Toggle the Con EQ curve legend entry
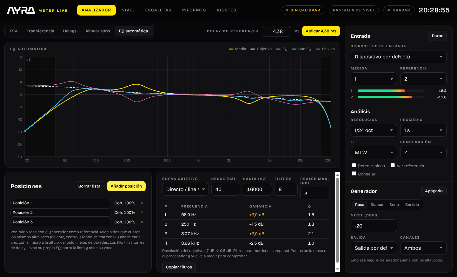Screen dimensions: 457x277 click(301, 49)
